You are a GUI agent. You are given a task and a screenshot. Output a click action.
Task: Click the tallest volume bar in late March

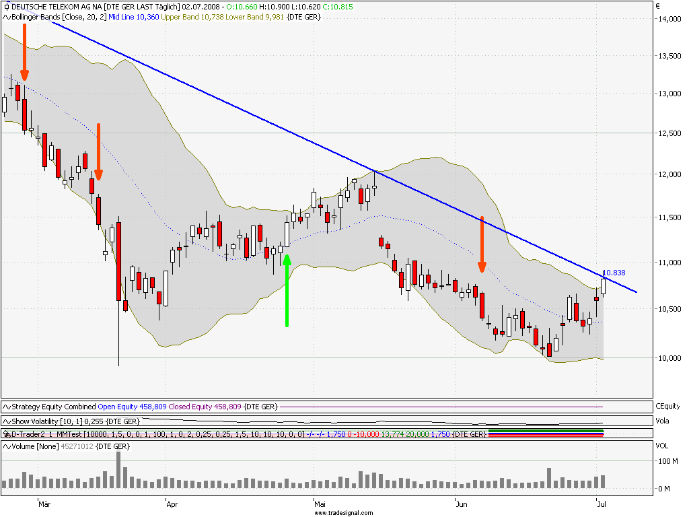(x=118, y=470)
